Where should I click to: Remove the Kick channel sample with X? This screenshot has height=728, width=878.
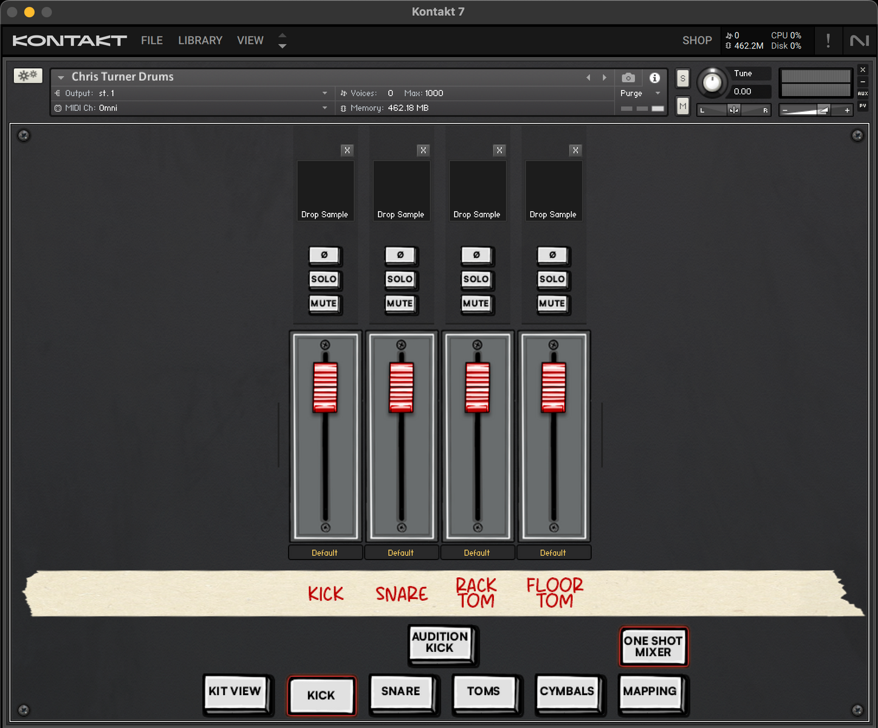click(x=347, y=150)
